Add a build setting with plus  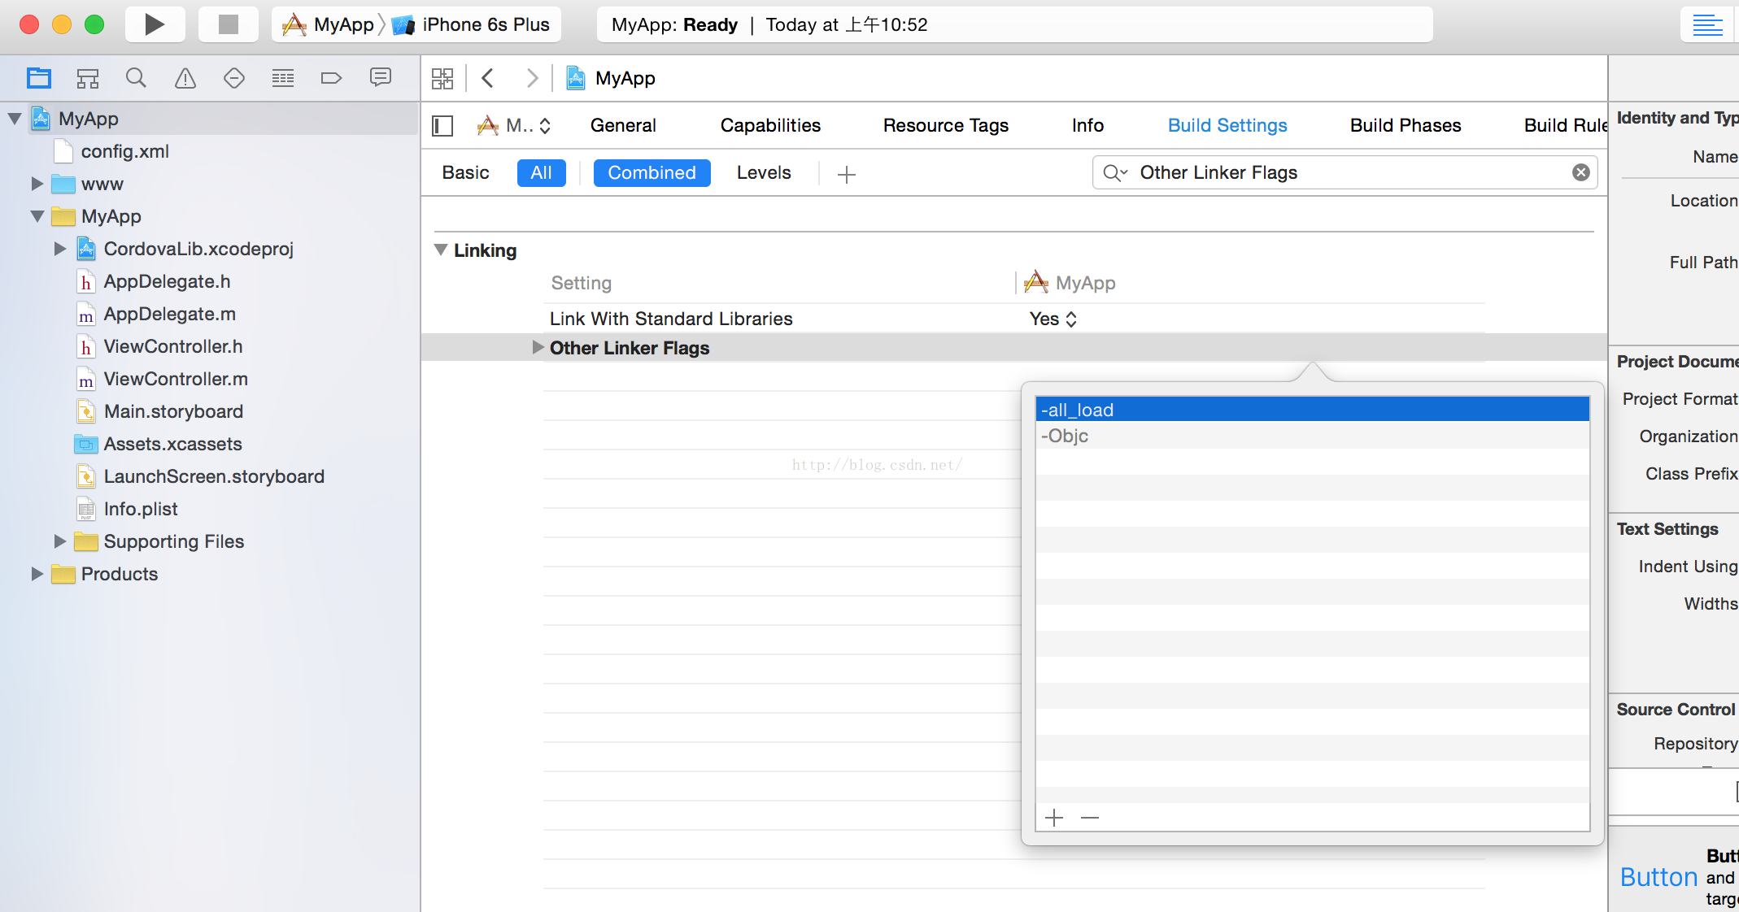click(847, 174)
